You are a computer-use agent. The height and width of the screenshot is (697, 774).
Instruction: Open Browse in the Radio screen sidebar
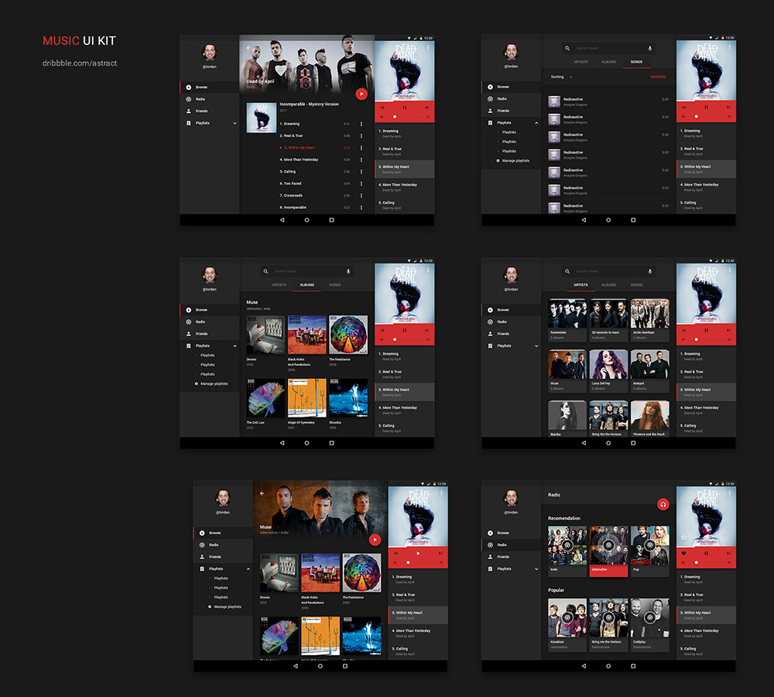click(503, 533)
